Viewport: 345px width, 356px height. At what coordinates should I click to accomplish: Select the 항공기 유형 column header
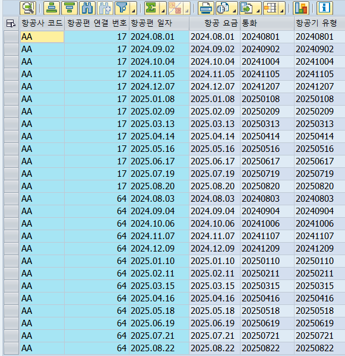319,23
